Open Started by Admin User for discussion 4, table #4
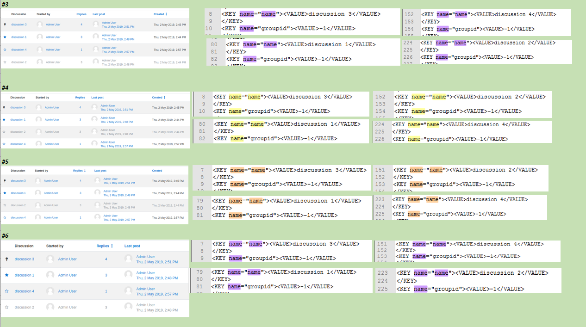The width and height of the screenshot is (586, 327). 52,144
